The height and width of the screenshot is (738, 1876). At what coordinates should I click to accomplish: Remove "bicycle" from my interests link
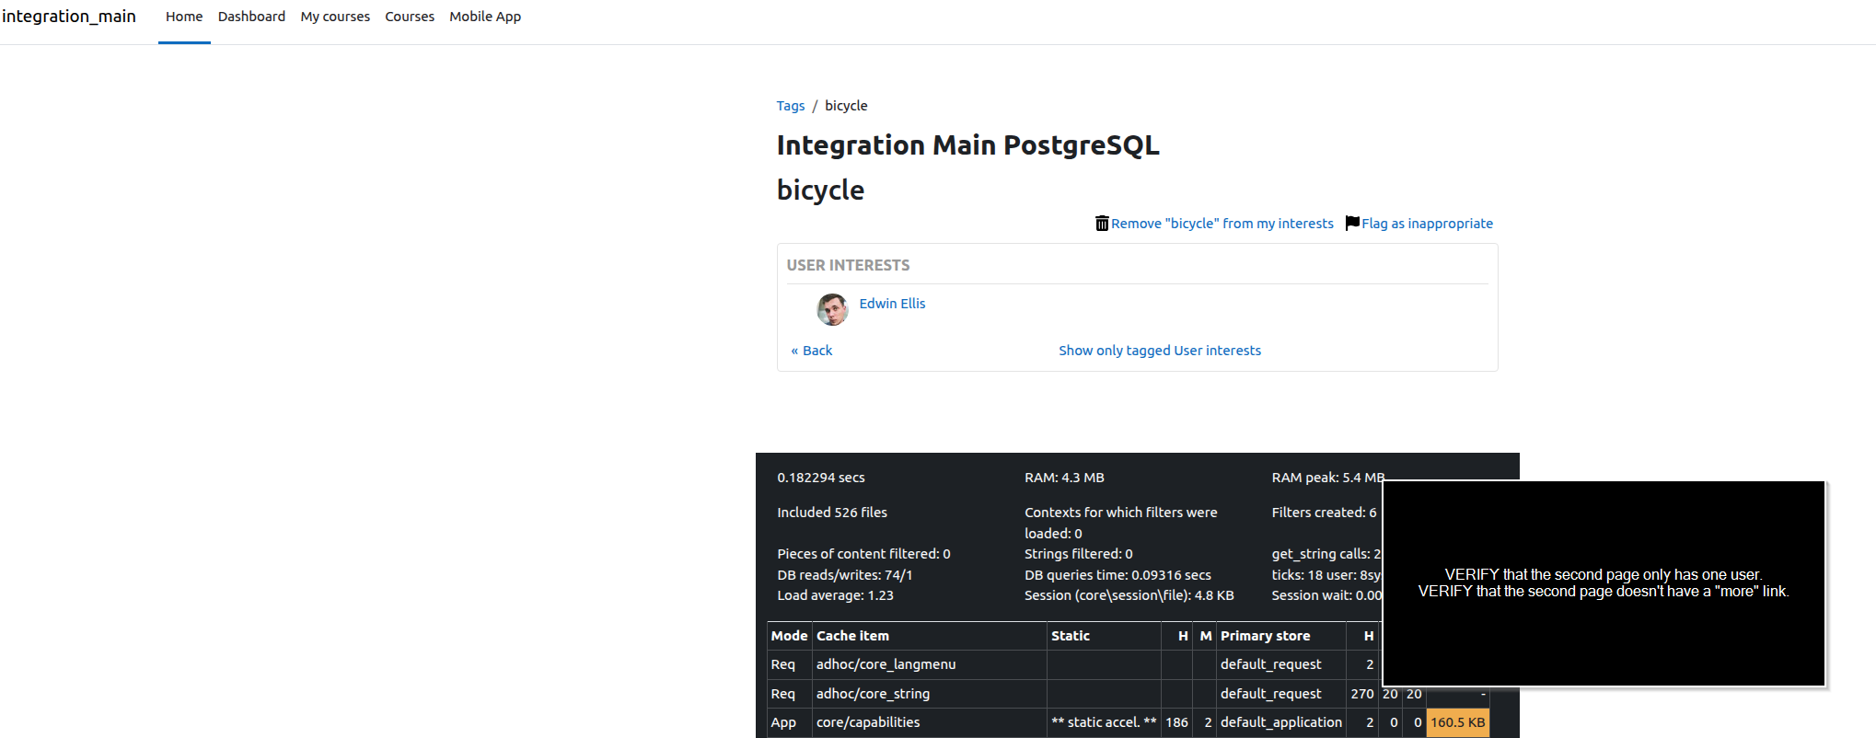click(x=1222, y=224)
